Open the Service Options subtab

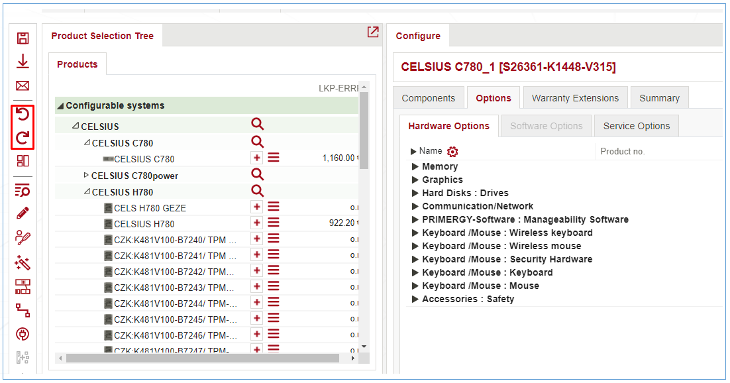click(637, 126)
